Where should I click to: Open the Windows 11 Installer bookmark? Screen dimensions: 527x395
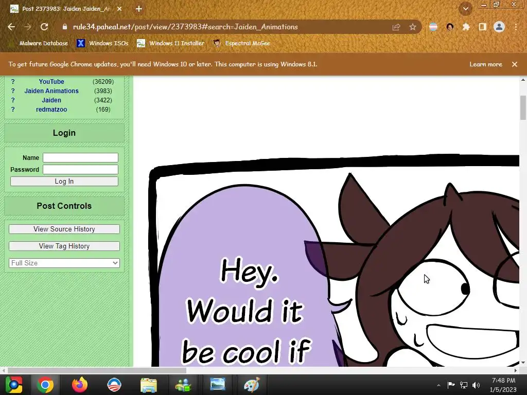point(171,43)
